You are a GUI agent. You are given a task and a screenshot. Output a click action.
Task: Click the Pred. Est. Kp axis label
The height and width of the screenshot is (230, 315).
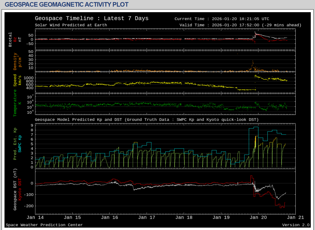coord(15,144)
